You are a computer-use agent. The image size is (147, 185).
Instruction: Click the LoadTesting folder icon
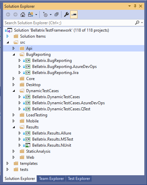coord(22,115)
